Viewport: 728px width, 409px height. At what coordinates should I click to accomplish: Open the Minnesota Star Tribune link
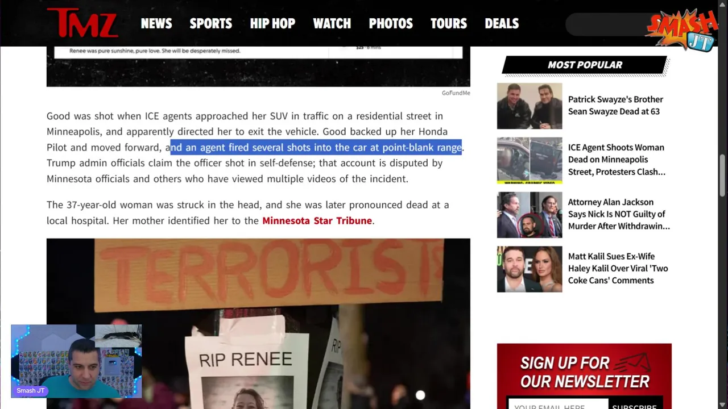[x=317, y=220]
